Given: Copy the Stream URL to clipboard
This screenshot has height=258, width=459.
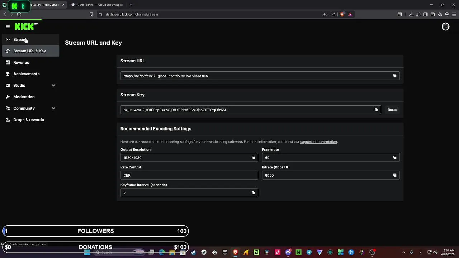Looking at the screenshot, I should click(395, 76).
